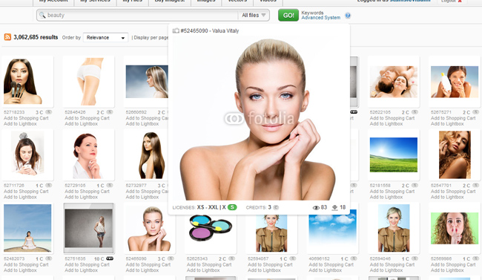Click the magnifier icon in the search box
Image resolution: width=482 pixels, height=280 pixels.
coord(42,15)
